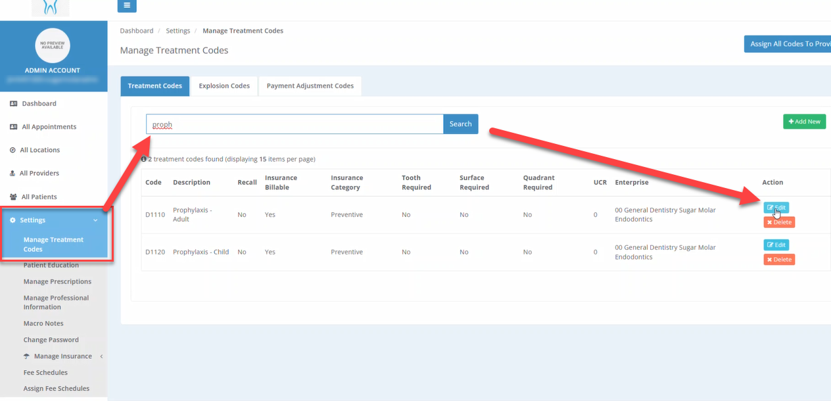Click the Dashboard breadcrumb link
Image resolution: width=831 pixels, height=401 pixels.
pos(137,31)
